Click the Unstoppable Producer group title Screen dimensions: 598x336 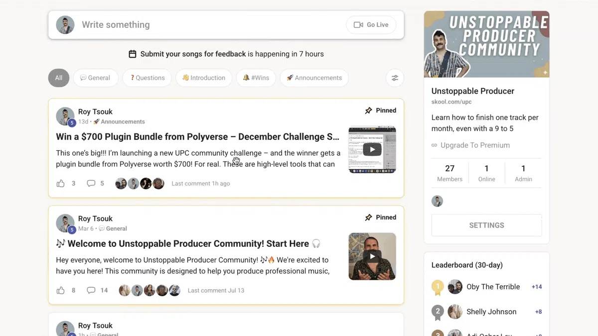click(x=473, y=91)
